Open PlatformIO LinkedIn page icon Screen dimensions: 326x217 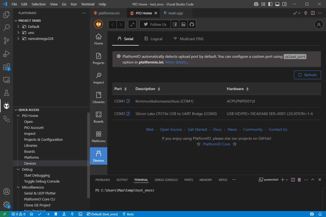[x=183, y=24]
